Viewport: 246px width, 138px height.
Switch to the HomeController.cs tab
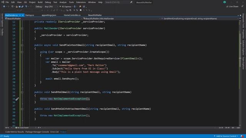[72, 15]
